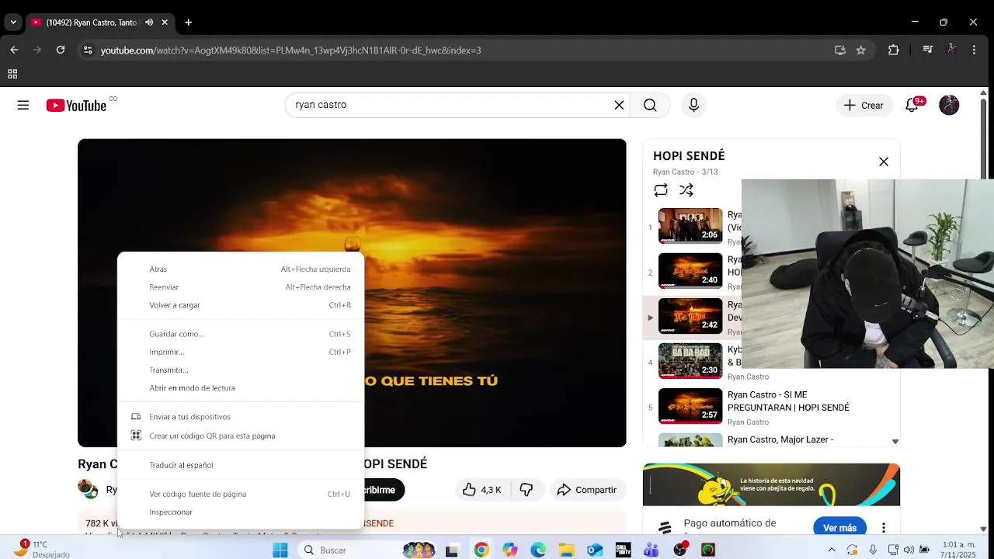Bookmark this page with the star
The height and width of the screenshot is (559, 994).
coord(860,50)
